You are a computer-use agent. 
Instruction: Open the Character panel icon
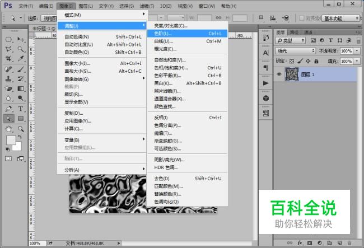click(x=266, y=53)
